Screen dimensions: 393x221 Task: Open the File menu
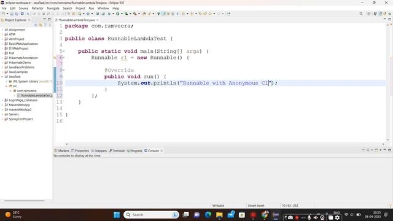[4, 8]
